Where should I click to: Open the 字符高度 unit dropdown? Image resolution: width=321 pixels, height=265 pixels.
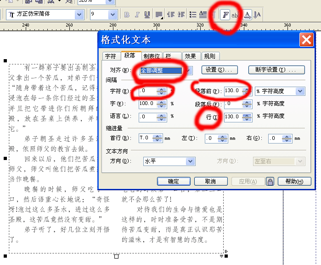pyautogui.click(x=300, y=91)
